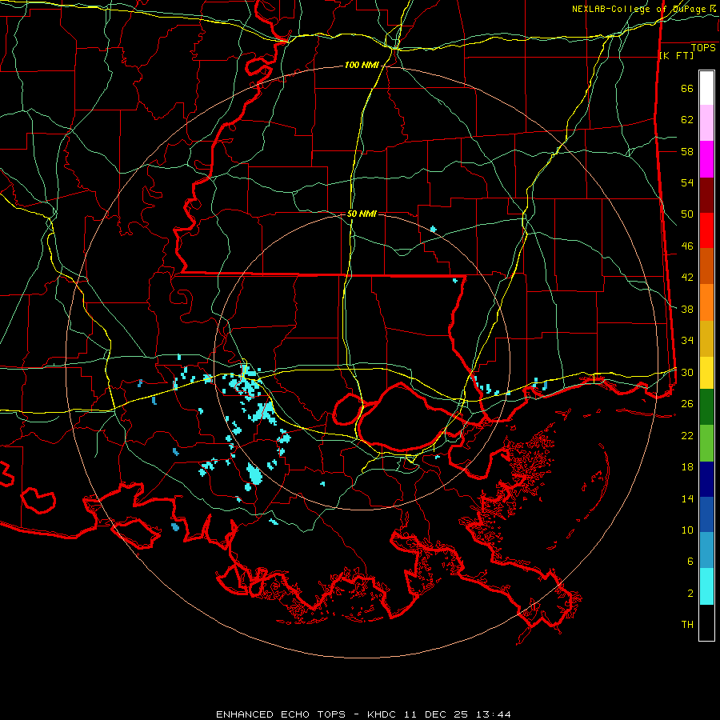The height and width of the screenshot is (720, 720).
Task: Click the gold 34 legend swatch
Action: pyautogui.click(x=706, y=339)
